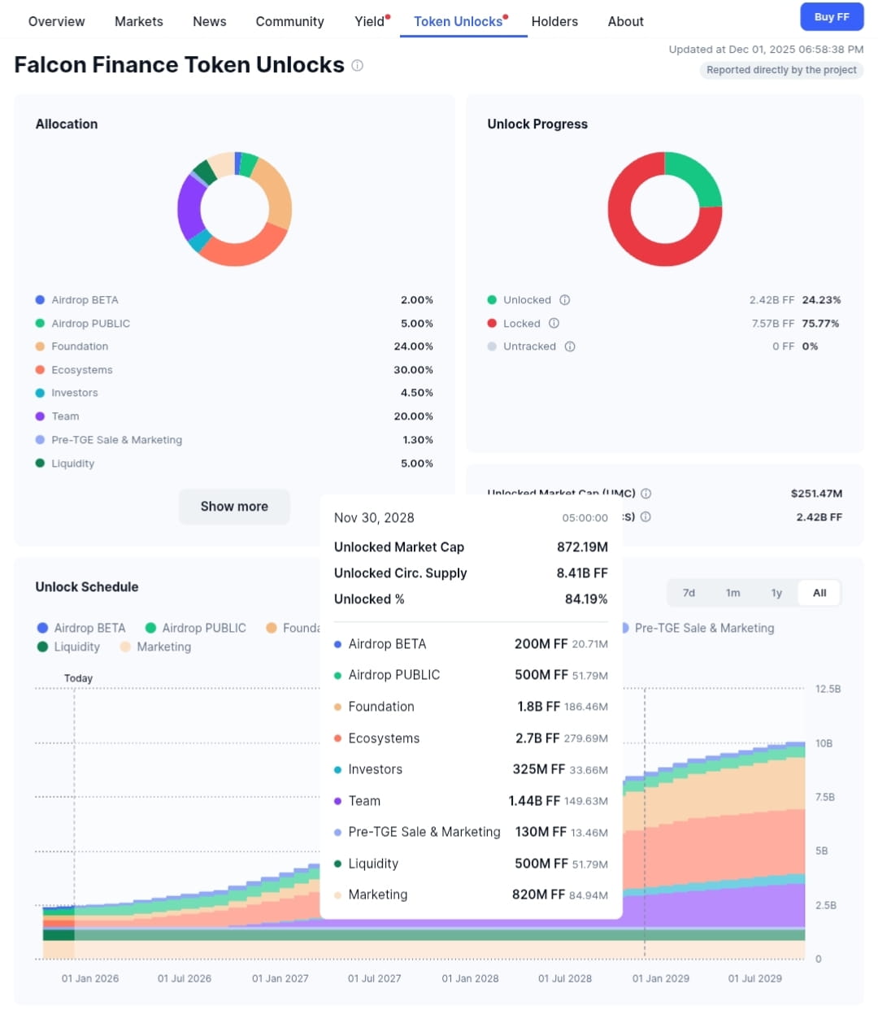
Task: Click the Locked red legend dot
Action: (x=492, y=323)
